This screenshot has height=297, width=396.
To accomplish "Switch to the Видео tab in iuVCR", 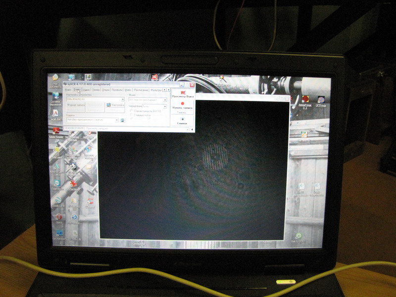I will (x=77, y=90).
